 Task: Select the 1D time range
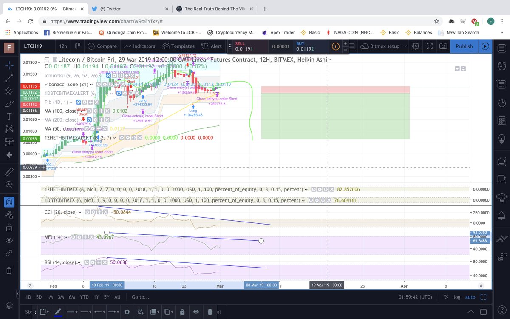pyautogui.click(x=28, y=297)
